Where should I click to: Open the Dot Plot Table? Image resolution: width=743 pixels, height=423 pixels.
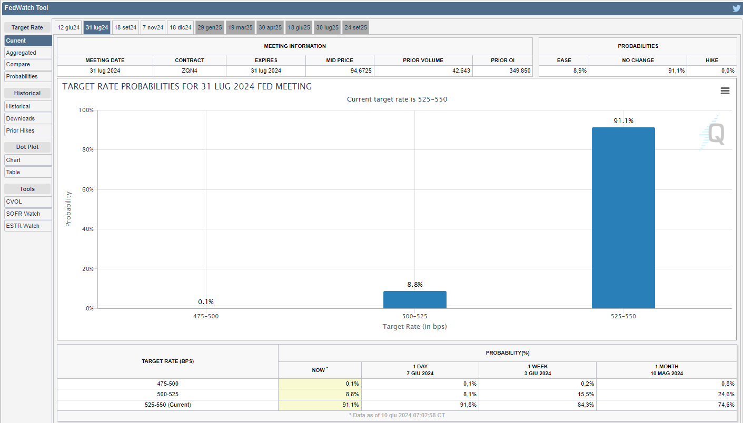(28, 172)
